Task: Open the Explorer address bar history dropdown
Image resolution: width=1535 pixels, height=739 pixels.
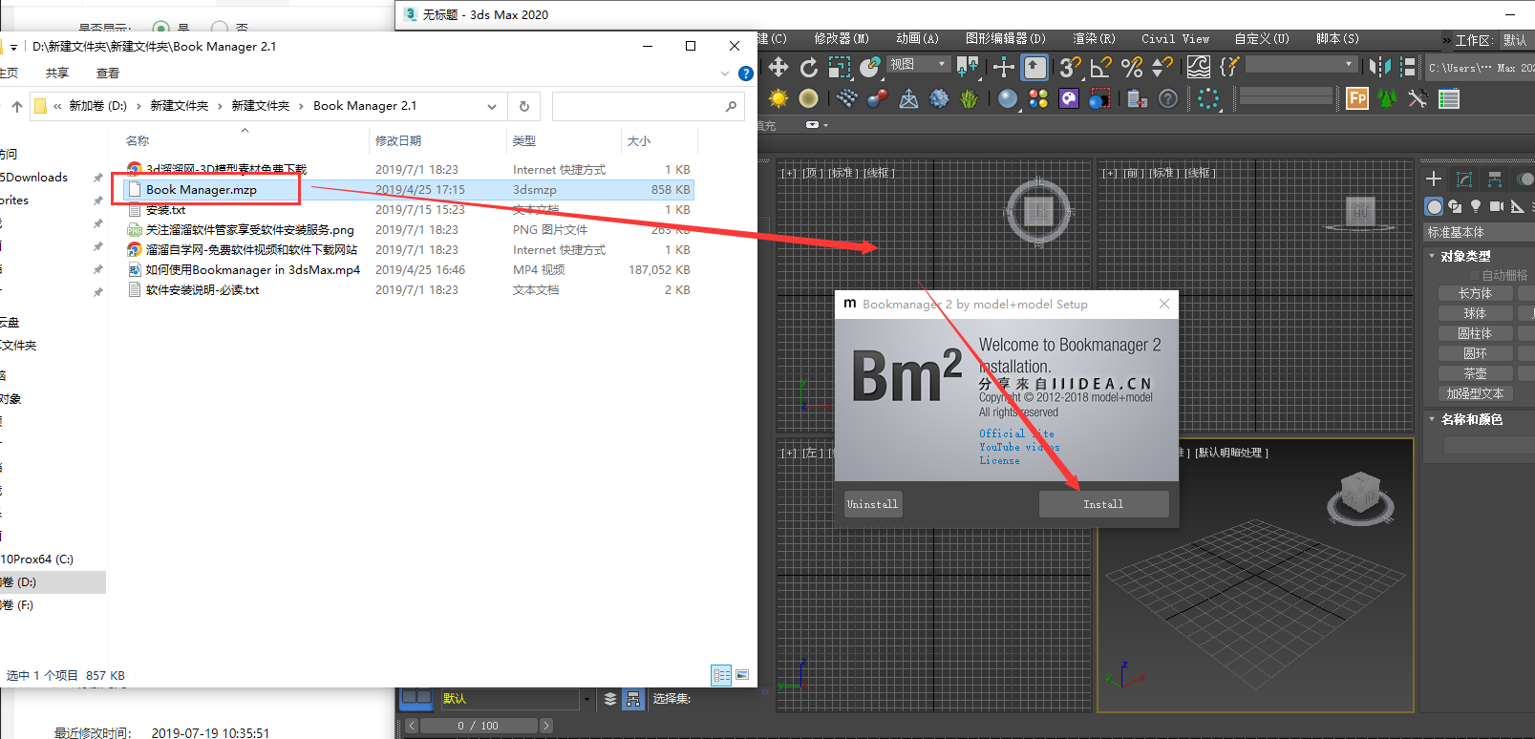Action: [x=492, y=106]
